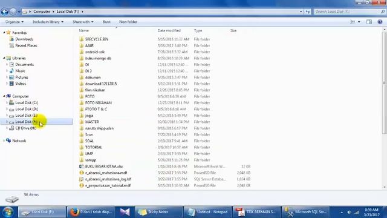The image size is (387, 218).
Task: Refresh the Local Disk (F:) view
Action: [308, 12]
